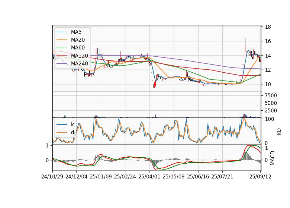The height and width of the screenshot is (208, 290).
Task: Click the price axis value 10
Action: tap(268, 84)
